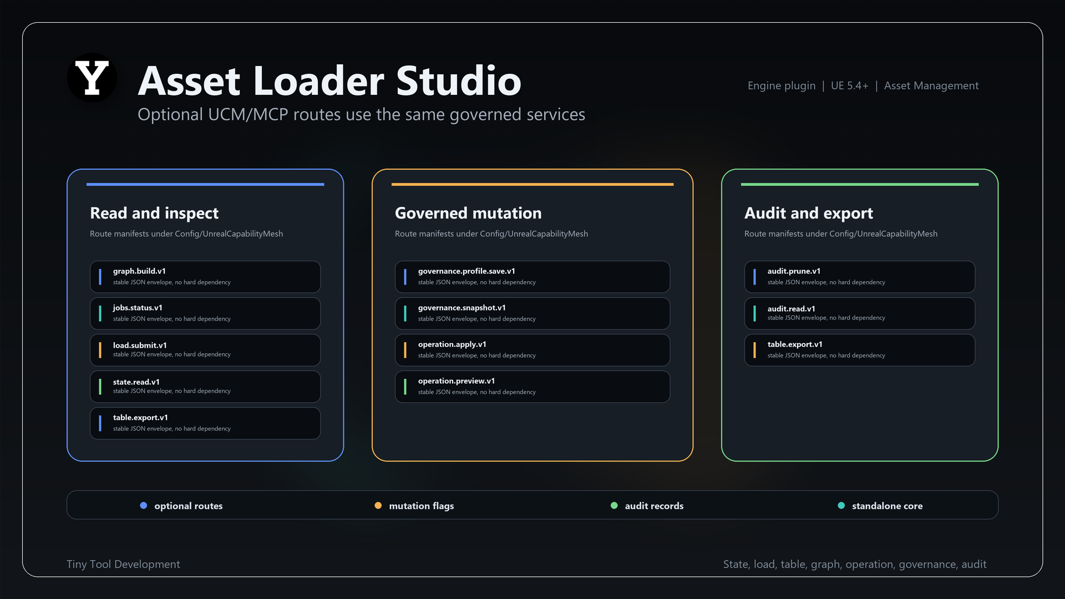Click the Y logo icon
Screen dimensions: 1065x599
pyautogui.click(x=92, y=78)
